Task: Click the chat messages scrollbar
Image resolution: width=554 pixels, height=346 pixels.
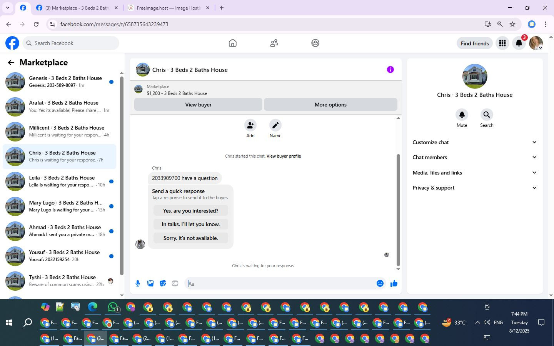Action: tap(398, 210)
